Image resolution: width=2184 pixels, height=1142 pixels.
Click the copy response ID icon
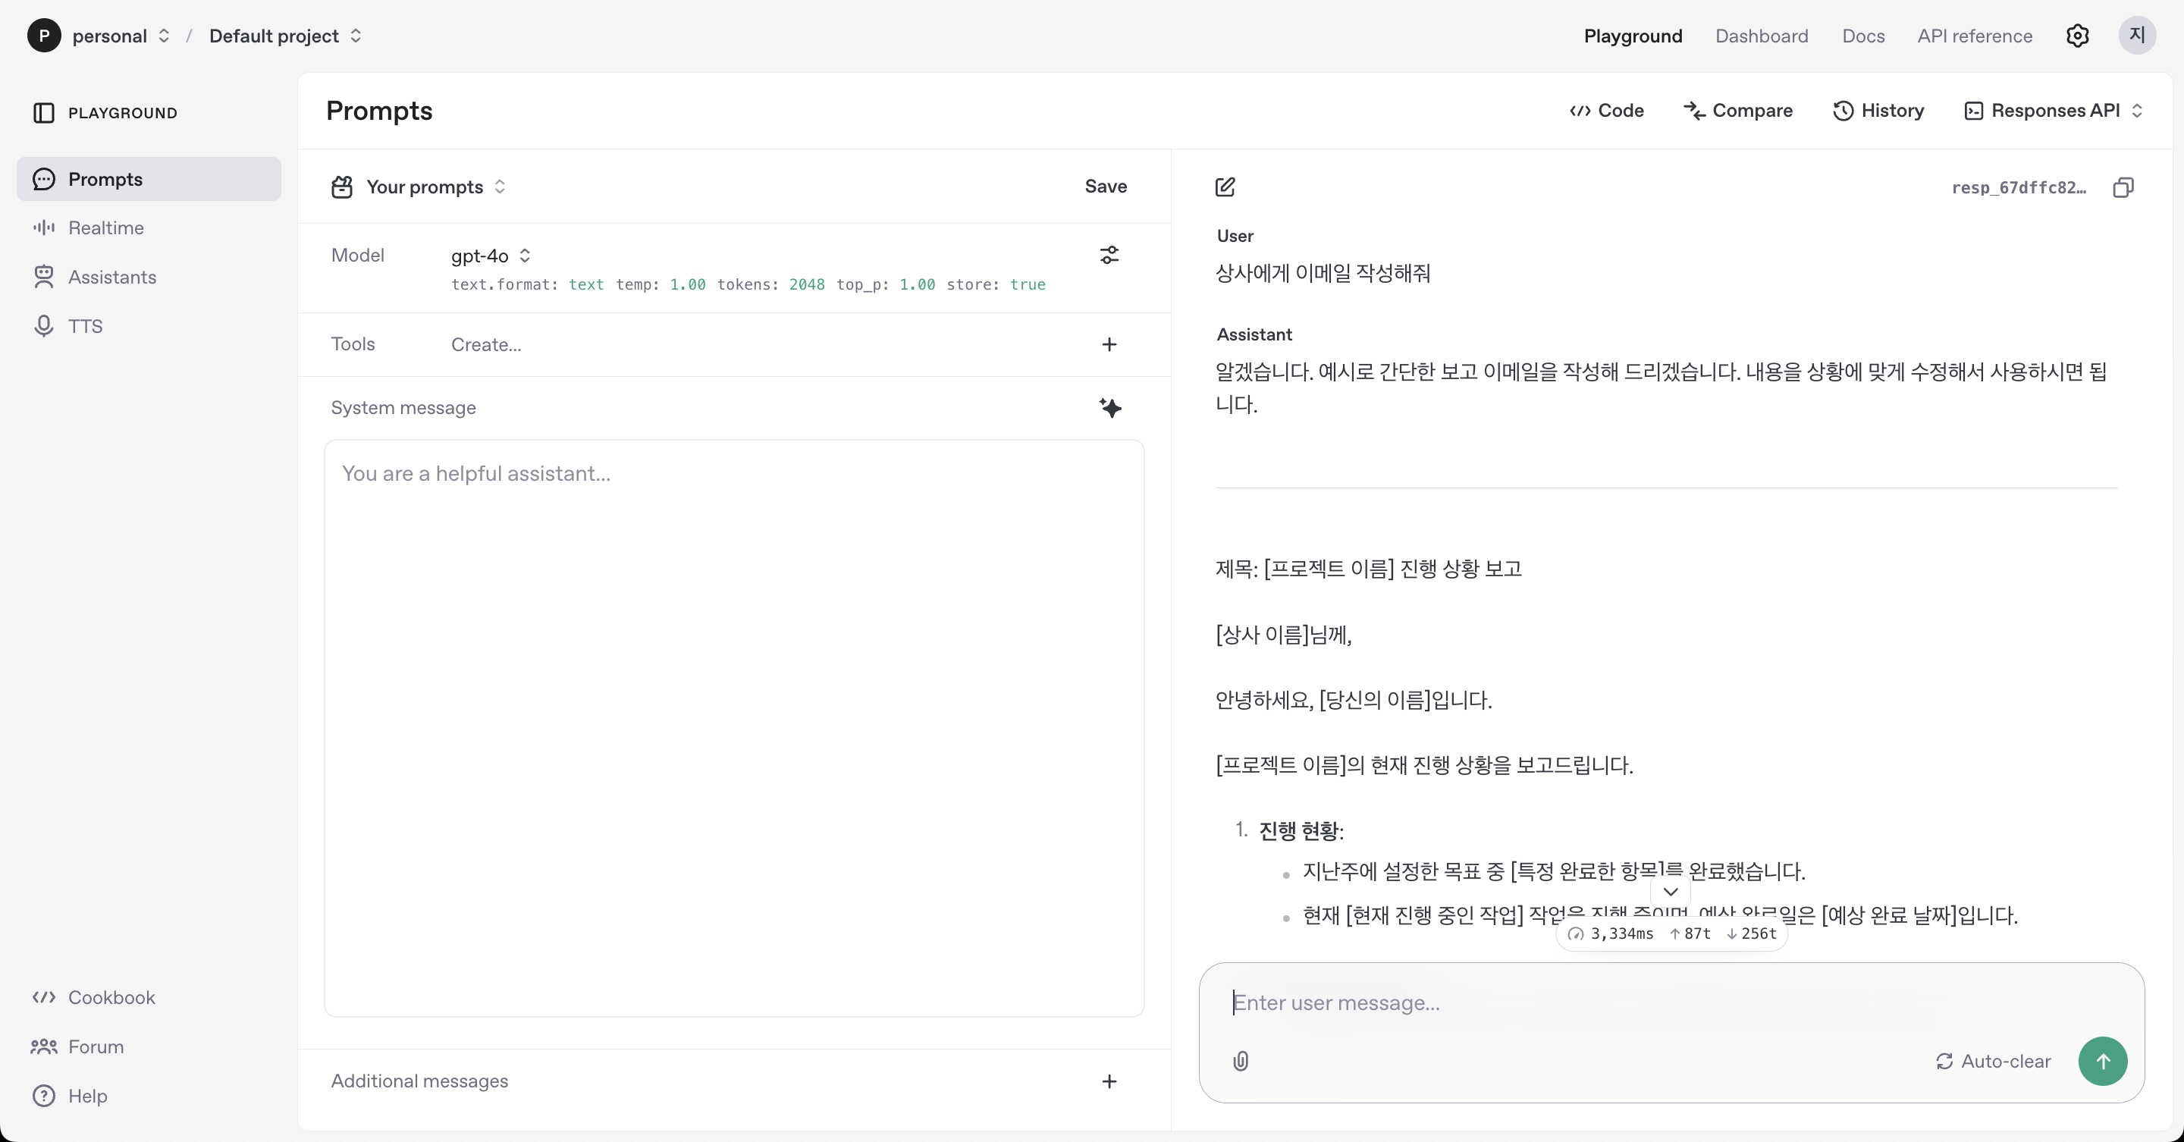[2123, 187]
